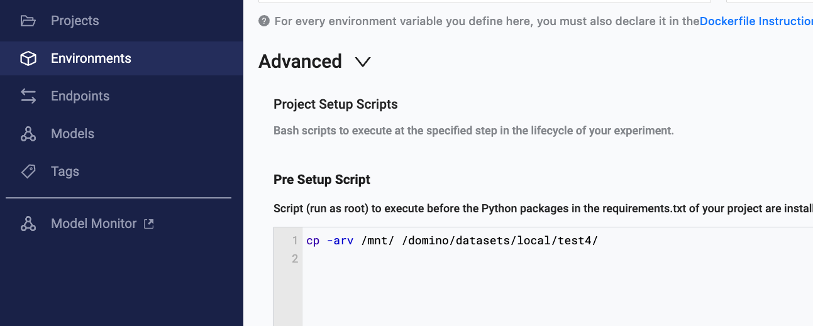Click the Tags label icon
The height and width of the screenshot is (326, 813).
click(x=28, y=171)
